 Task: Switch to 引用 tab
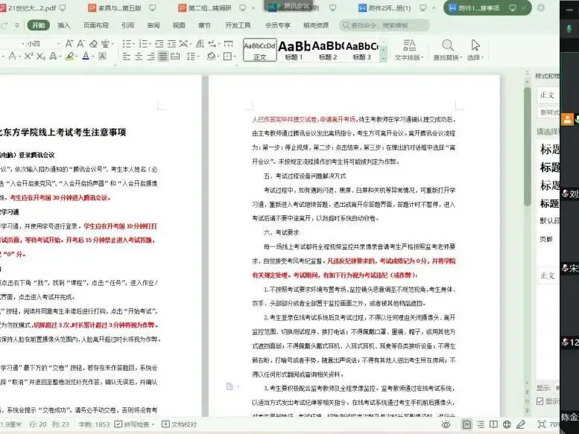127,25
